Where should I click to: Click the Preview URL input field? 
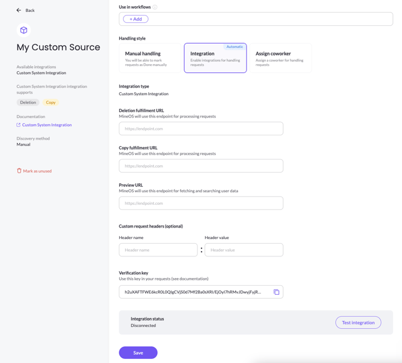click(201, 203)
